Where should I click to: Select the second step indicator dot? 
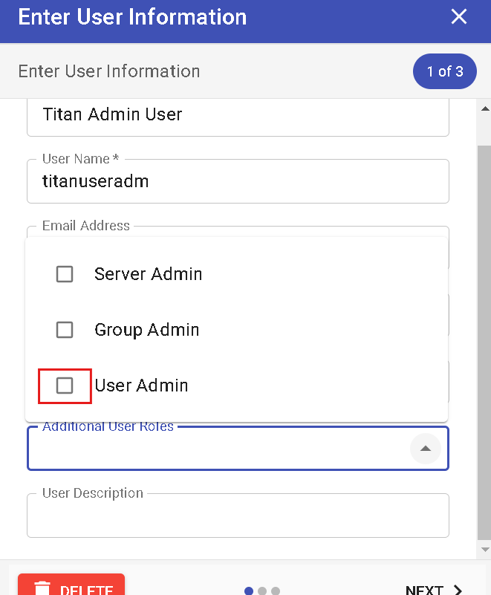tap(262, 591)
